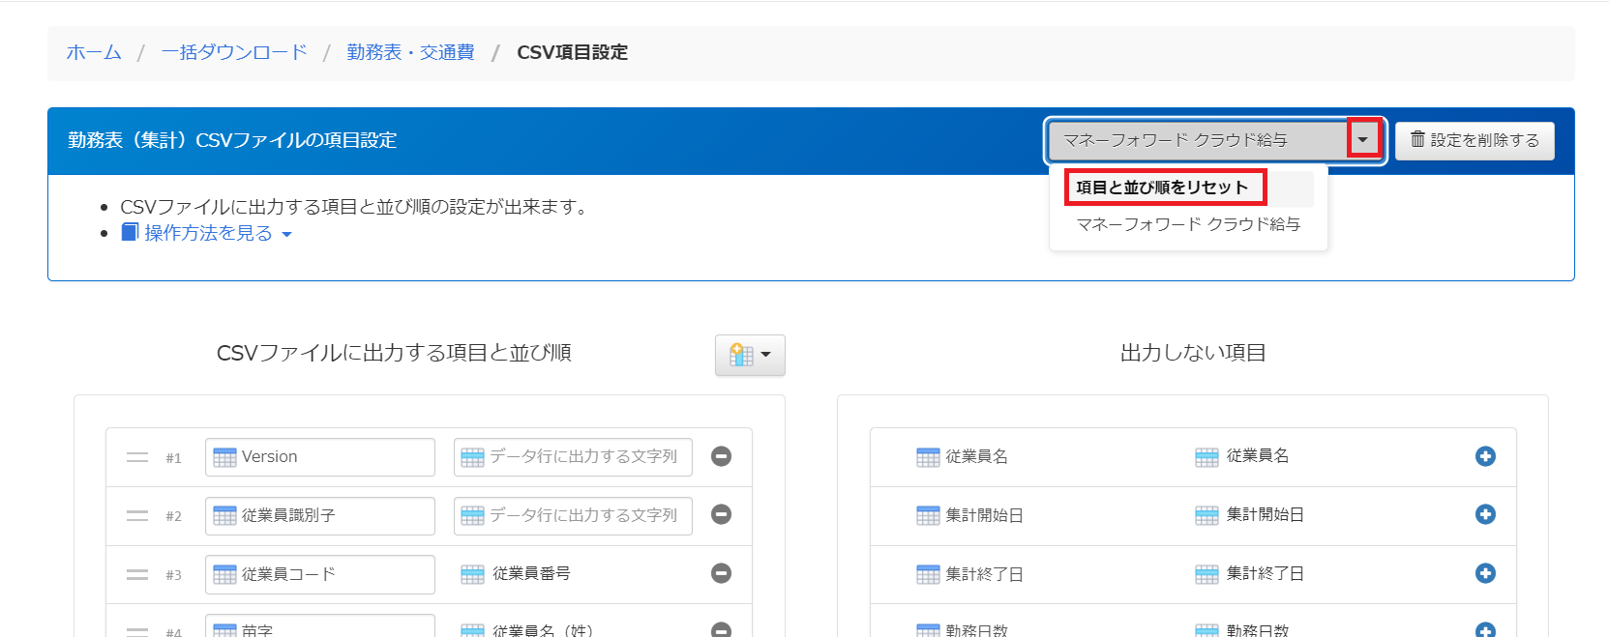1609x637 pixels.
Task: Click データ行に出力する文字列 field in row #1
Action: [x=573, y=457]
